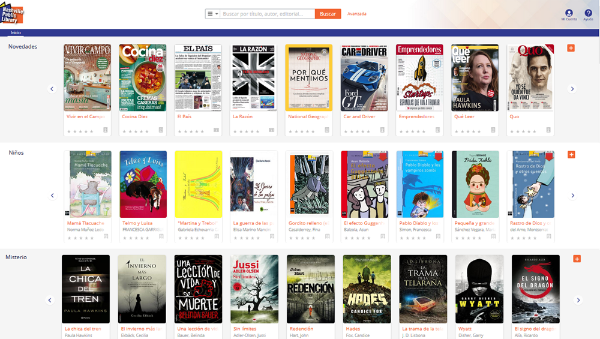Open Cocina Diez title link
600x339 pixels.
pyautogui.click(x=134, y=116)
